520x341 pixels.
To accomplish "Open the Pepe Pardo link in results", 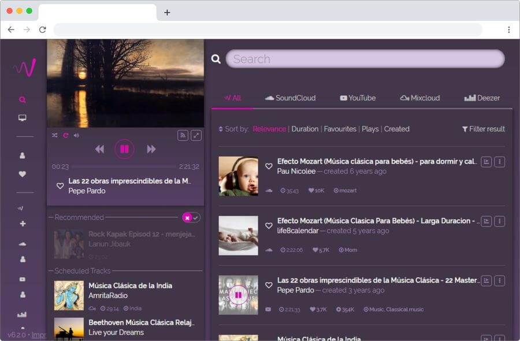I will click(295, 290).
